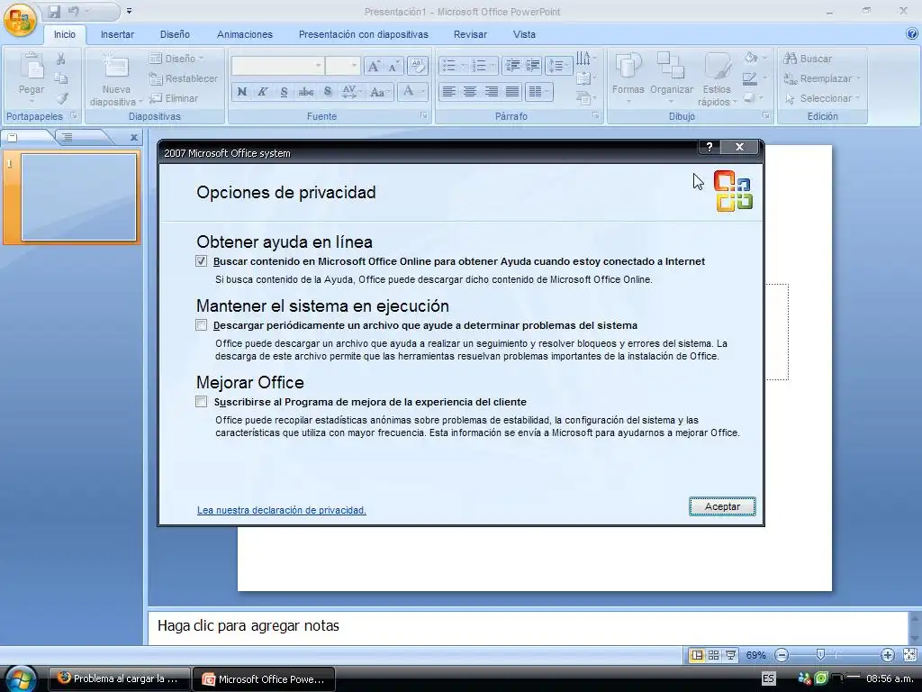Screen dimensions: 922x692
Task: Click the Eliminar slide button
Action: click(x=174, y=98)
